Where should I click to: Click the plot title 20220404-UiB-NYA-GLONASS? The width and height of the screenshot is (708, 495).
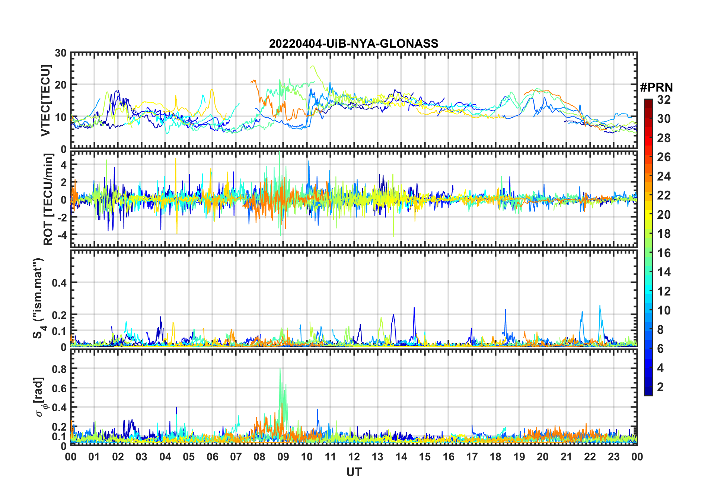point(354,44)
